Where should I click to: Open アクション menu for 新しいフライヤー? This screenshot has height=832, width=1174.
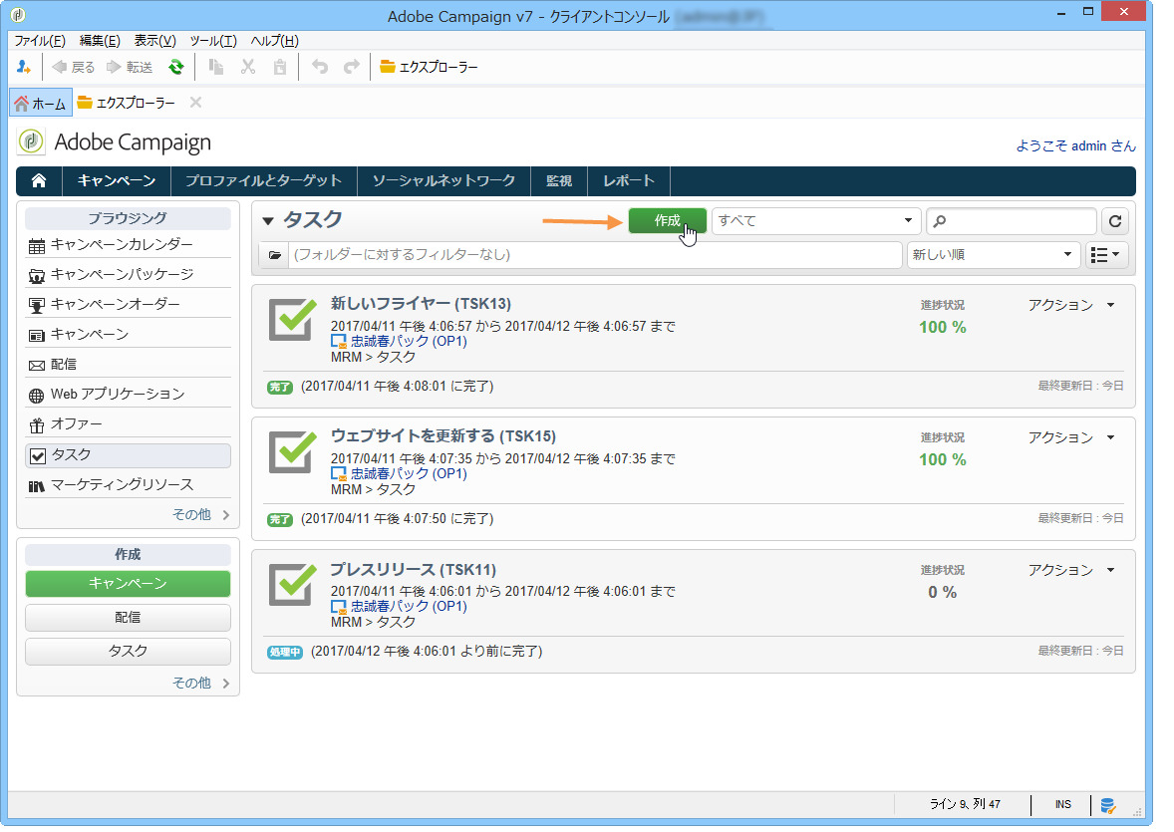click(1071, 306)
